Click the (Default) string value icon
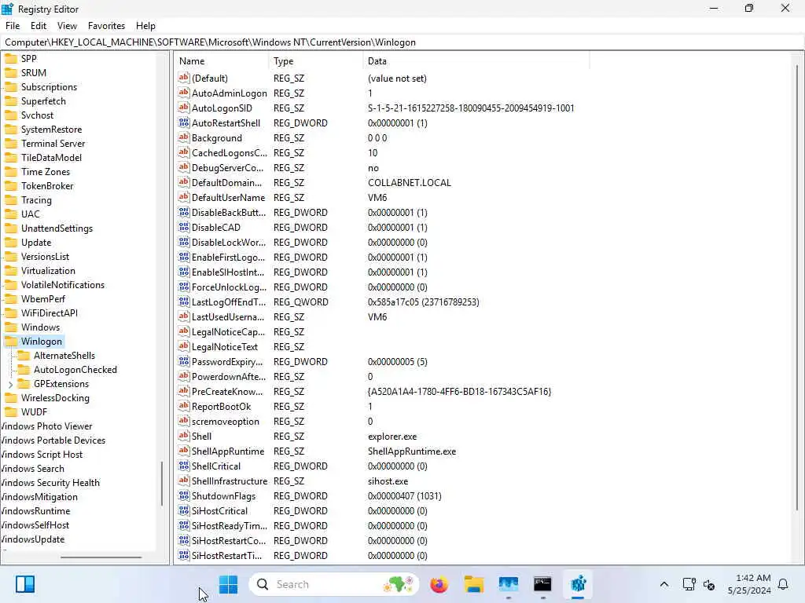 point(184,78)
